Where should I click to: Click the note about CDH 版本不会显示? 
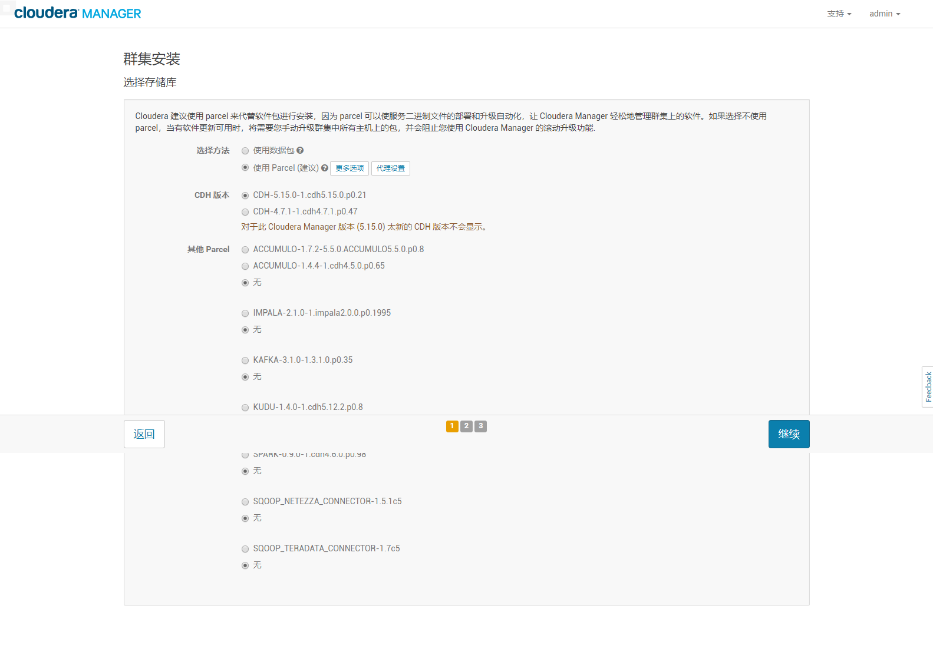364,227
